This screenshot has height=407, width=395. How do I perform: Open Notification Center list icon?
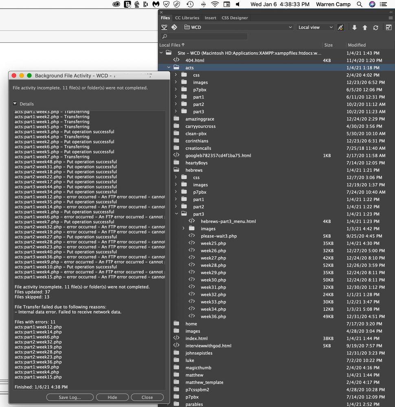(383, 4)
